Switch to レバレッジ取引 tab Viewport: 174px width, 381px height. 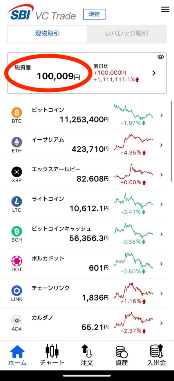click(x=126, y=34)
